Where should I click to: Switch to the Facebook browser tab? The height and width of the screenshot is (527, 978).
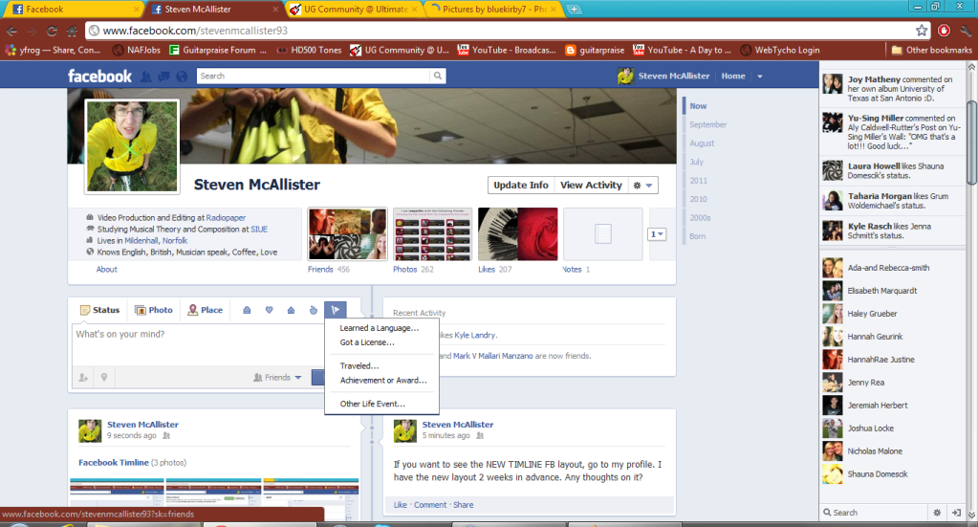click(x=73, y=10)
